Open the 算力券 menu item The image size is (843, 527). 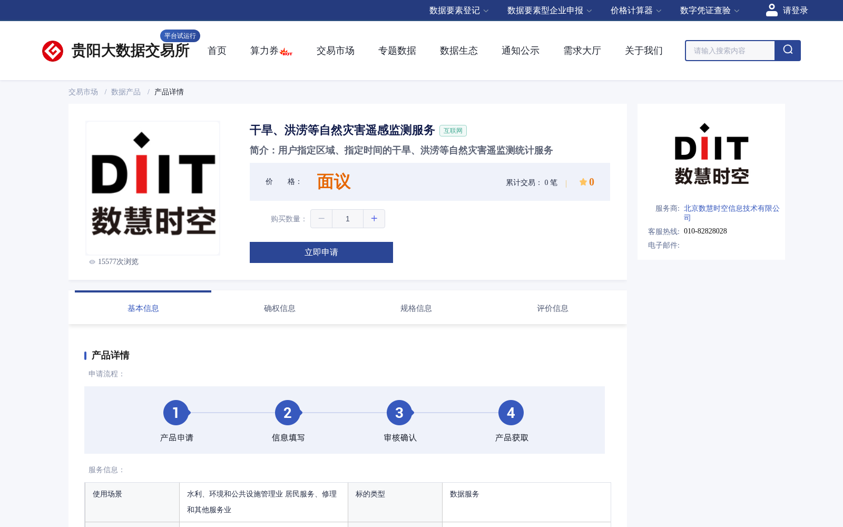pos(264,51)
